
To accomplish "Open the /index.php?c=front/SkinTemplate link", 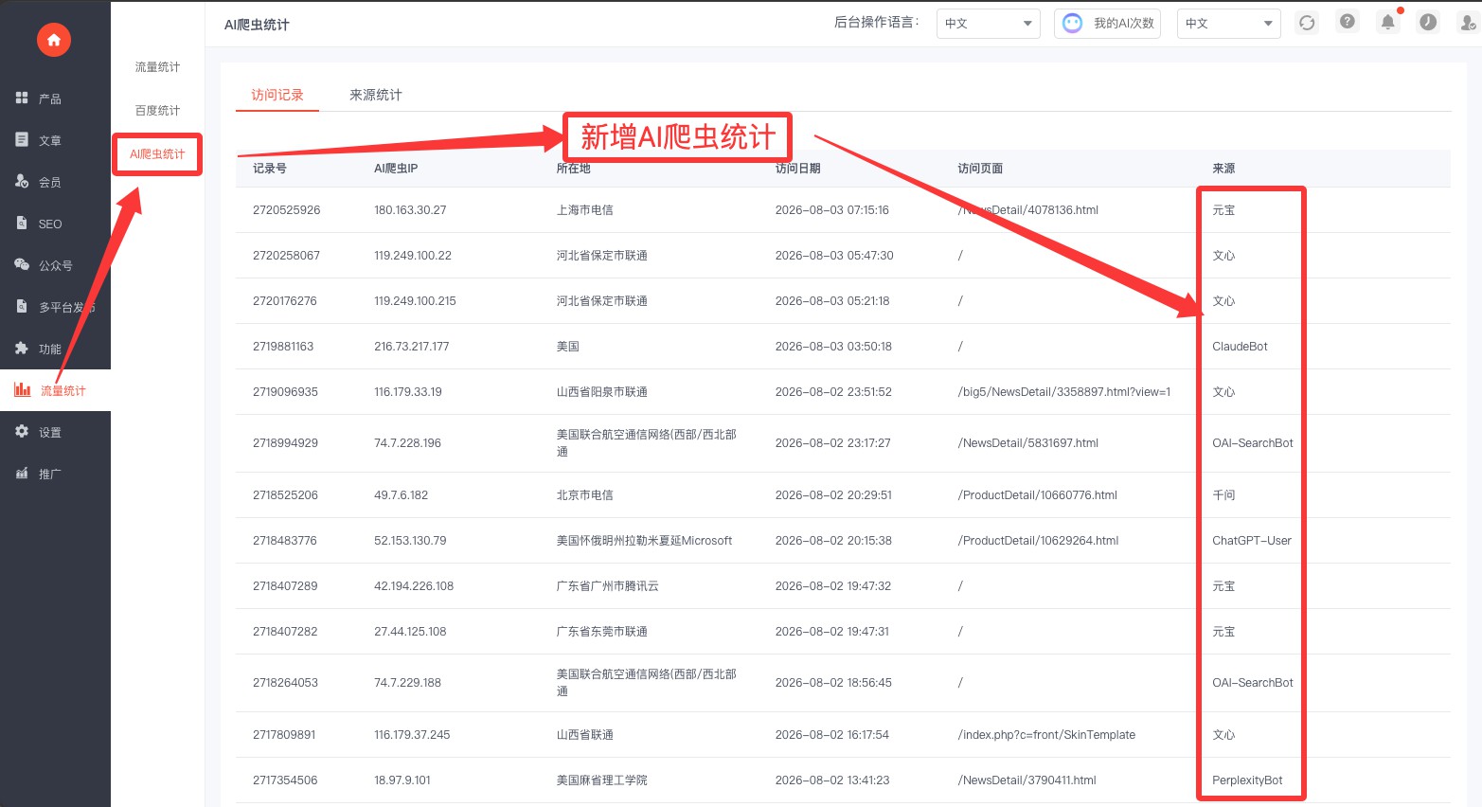I will pyautogui.click(x=1046, y=735).
